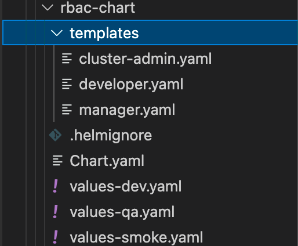Collapse the rbac-chart folder chevron
Image resolution: width=298 pixels, height=246 pixels.
click(48, 8)
